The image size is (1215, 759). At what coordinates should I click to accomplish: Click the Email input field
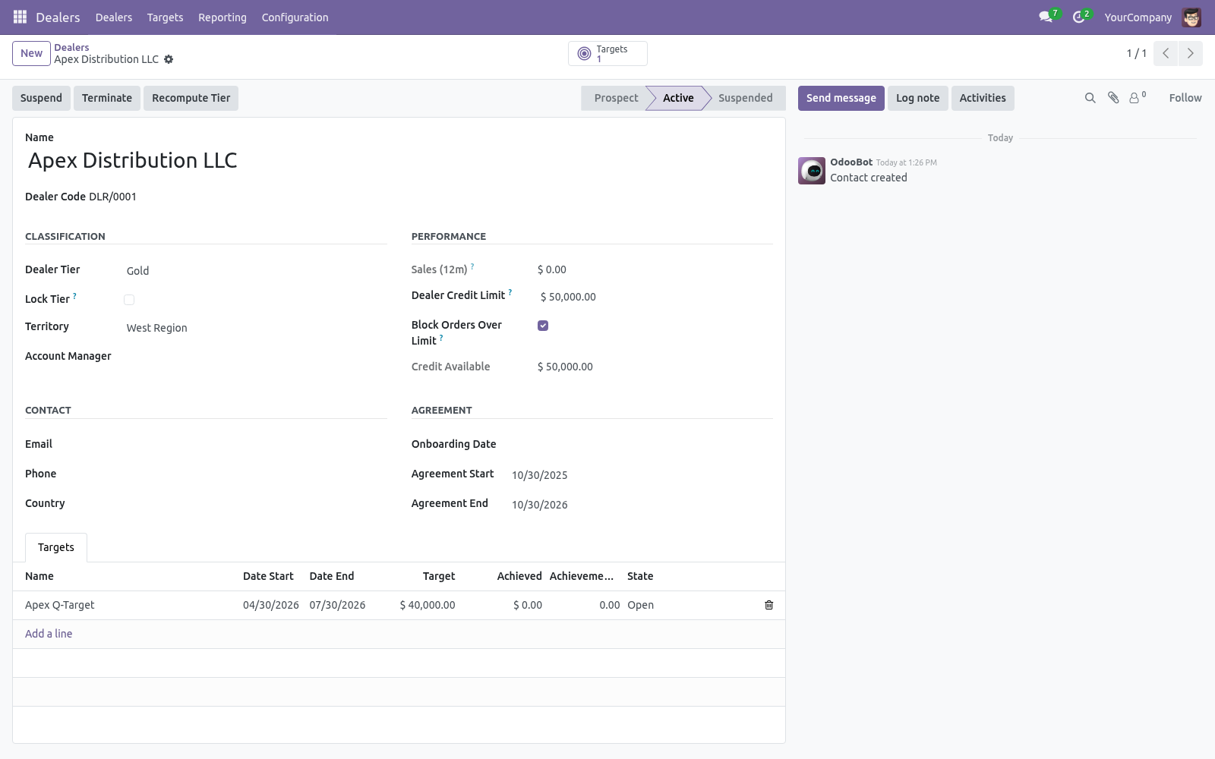(x=255, y=445)
